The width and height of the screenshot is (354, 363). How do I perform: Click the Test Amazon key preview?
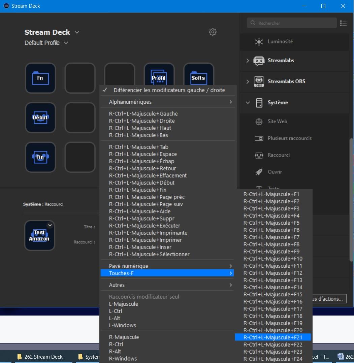tap(40, 235)
